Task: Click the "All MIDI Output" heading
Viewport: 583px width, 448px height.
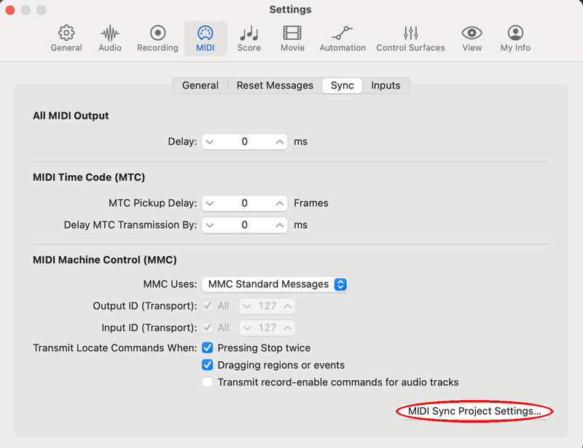Action: pyautogui.click(x=71, y=116)
